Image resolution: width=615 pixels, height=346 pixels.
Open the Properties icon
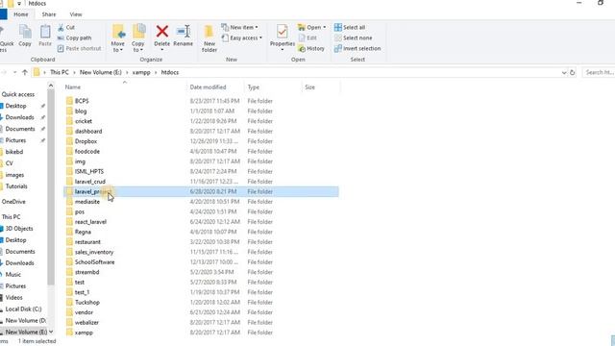tap(282, 32)
